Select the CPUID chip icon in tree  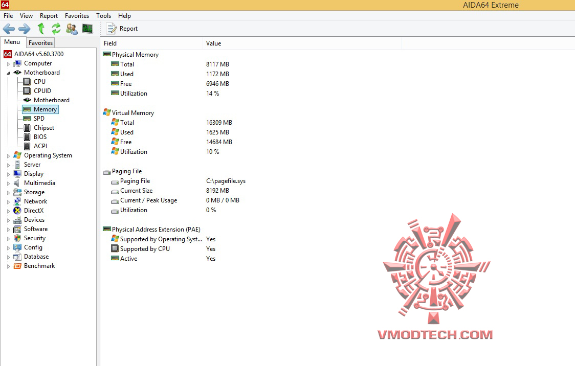pos(27,90)
